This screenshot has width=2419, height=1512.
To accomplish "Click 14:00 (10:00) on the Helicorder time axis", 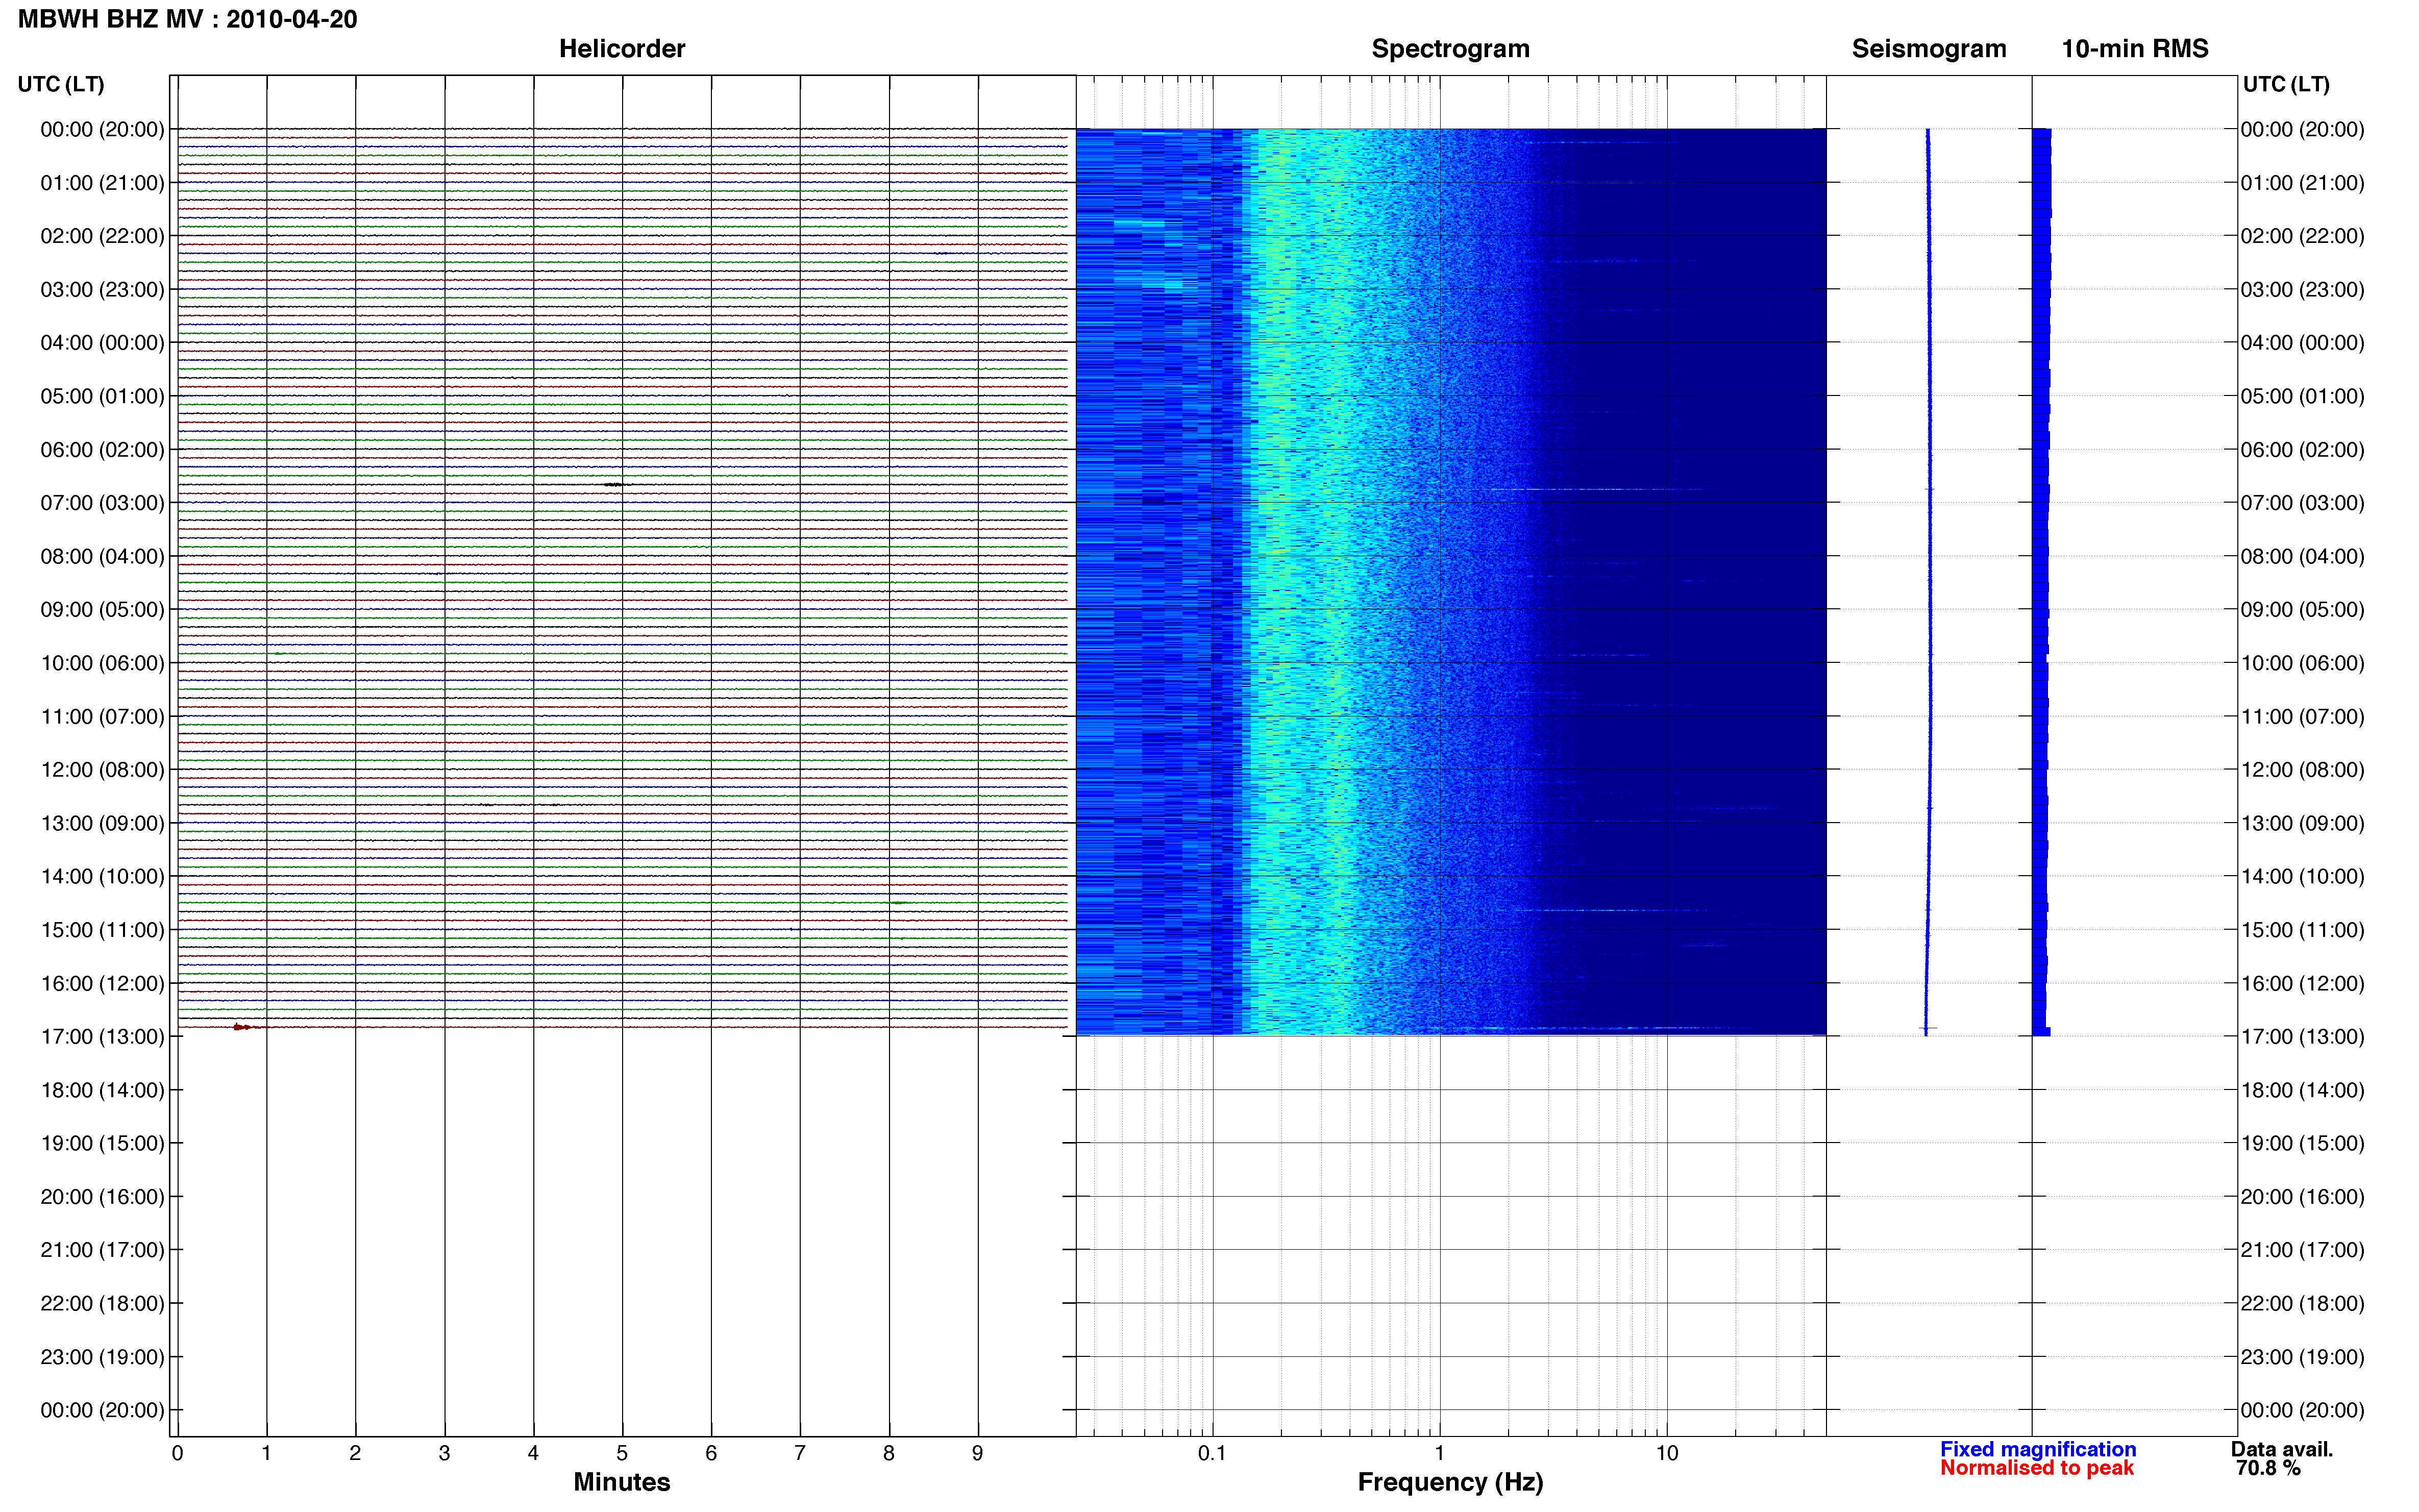I will tap(102, 877).
